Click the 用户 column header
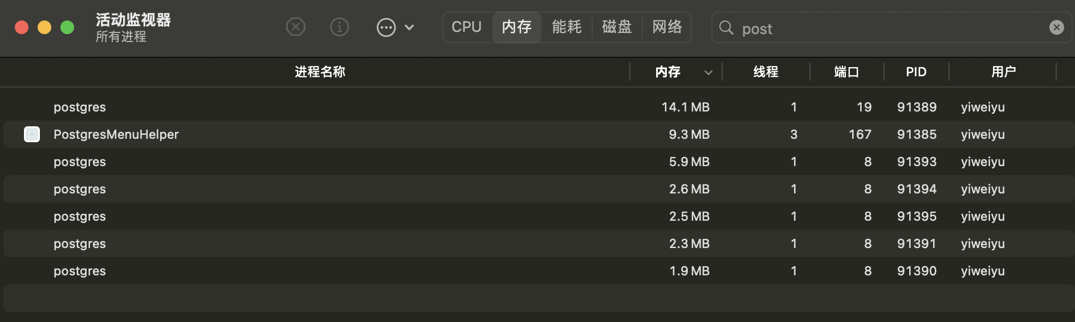Image resolution: width=1075 pixels, height=322 pixels. [1003, 72]
